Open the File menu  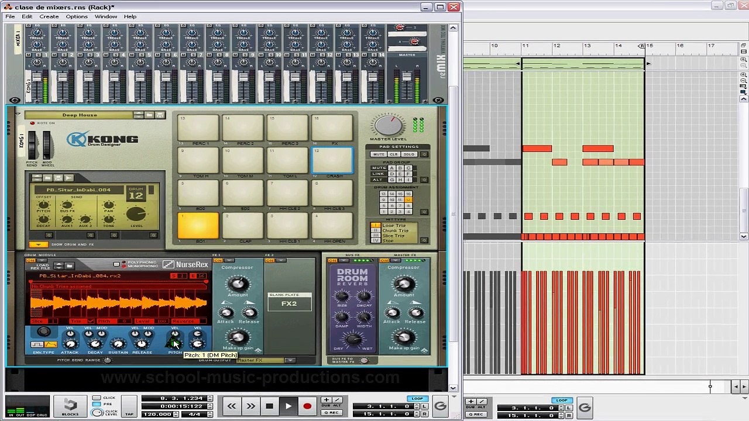(10, 16)
